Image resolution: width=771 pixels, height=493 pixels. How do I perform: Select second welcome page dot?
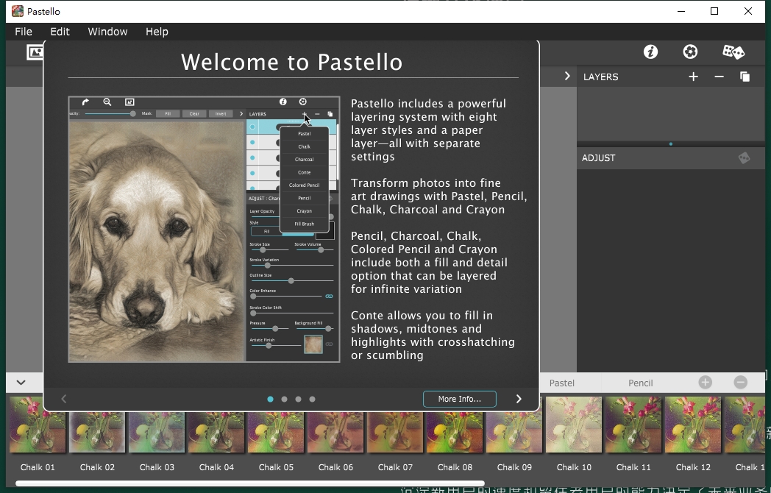pos(284,399)
